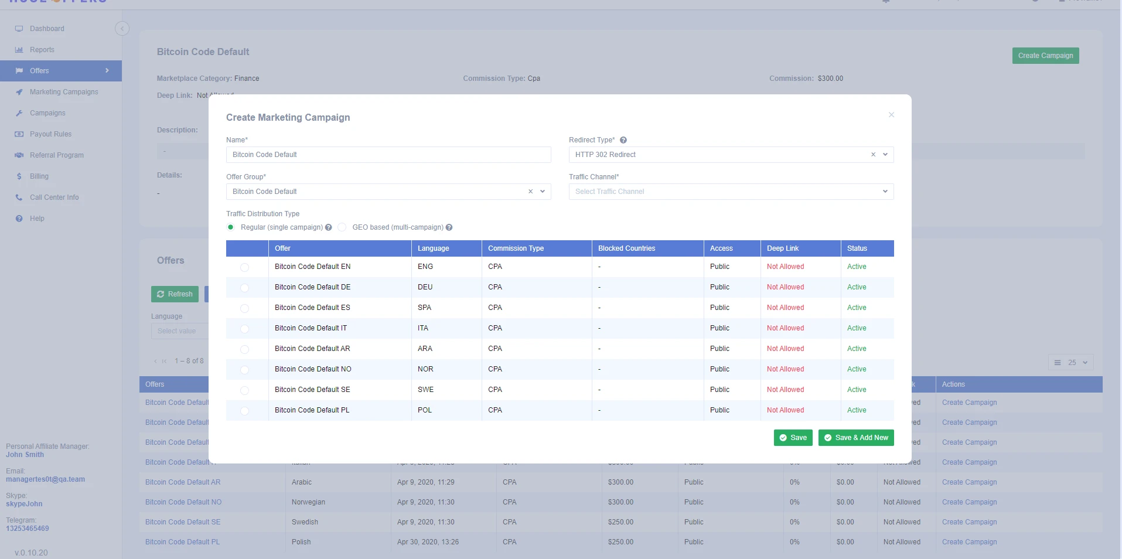Open the Language filter dropdown

(x=180, y=331)
